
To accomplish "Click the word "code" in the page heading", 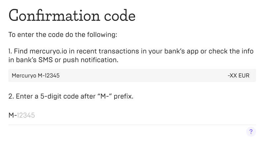I will click(121, 16).
